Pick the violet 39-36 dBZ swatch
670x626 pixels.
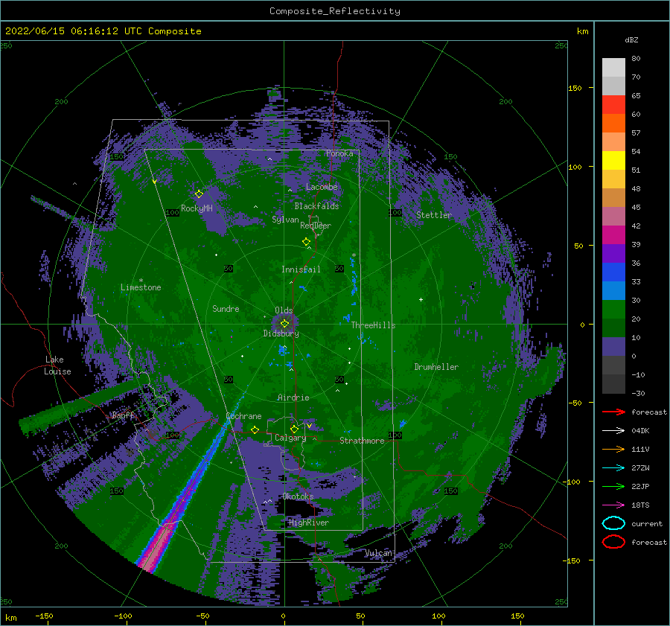point(613,253)
